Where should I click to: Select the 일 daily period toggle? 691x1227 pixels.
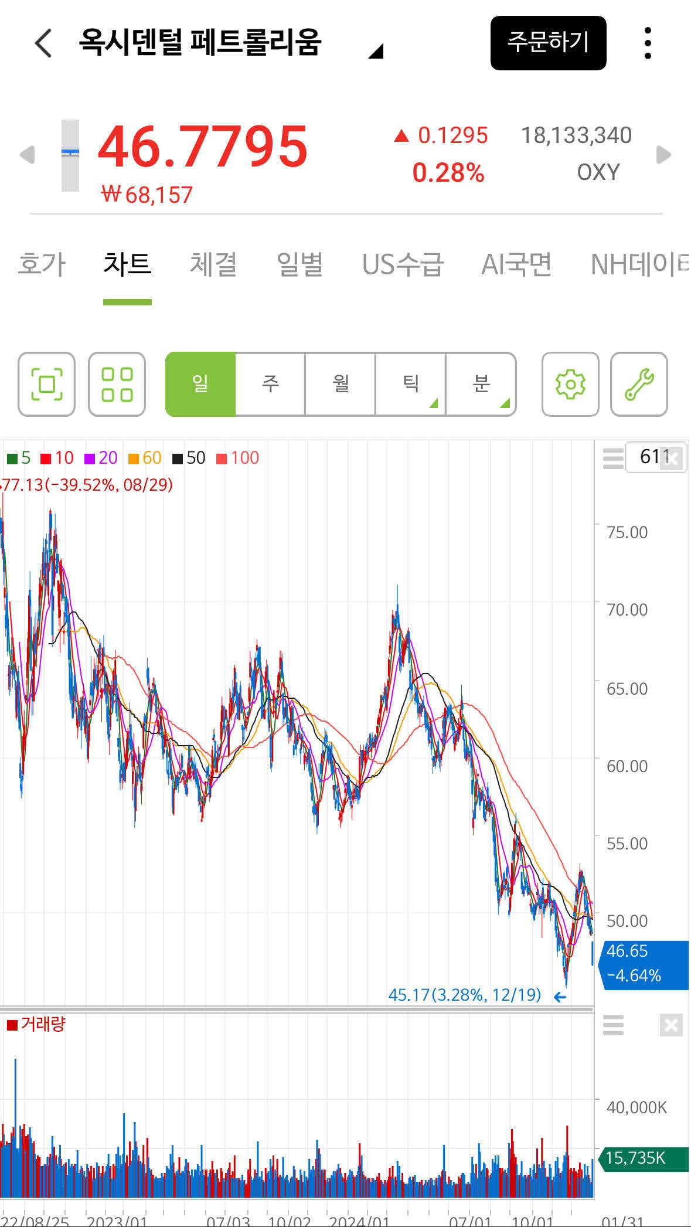pos(200,384)
